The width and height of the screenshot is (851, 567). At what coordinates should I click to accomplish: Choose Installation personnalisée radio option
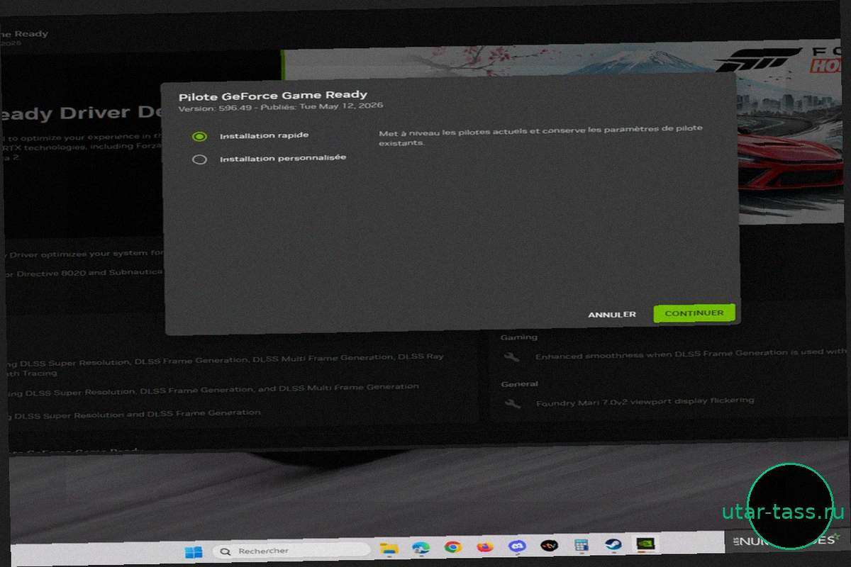199,159
